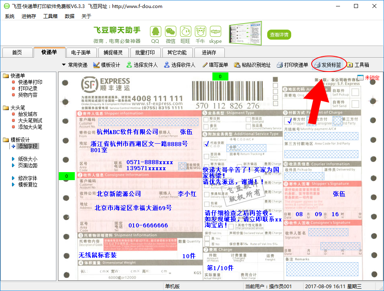The width and height of the screenshot is (384, 291).
Task: Click the 备注 Remarks hatched field
Action: pos(323,269)
